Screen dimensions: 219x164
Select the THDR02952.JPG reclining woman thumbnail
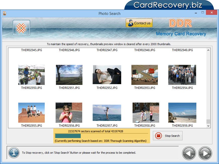click(x=107, y=75)
